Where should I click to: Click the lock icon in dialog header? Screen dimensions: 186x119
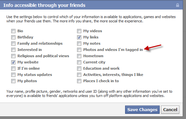tap(177, 5)
